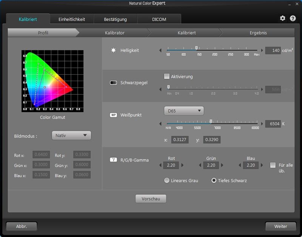Click the white point x 0.3127 field

pos(180,140)
